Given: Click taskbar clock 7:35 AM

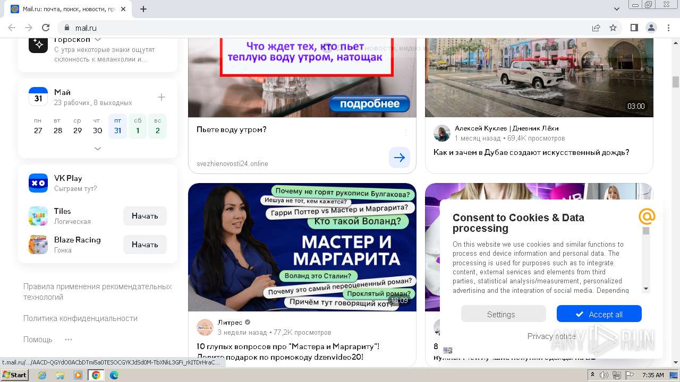Looking at the screenshot, I should point(653,375).
